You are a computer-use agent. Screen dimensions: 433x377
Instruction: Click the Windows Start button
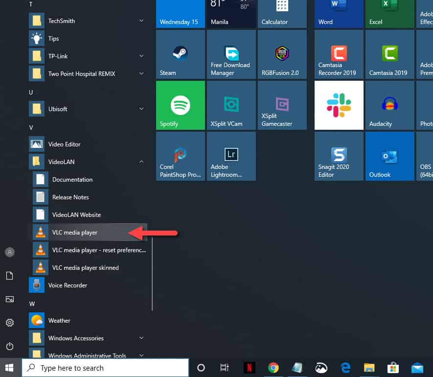click(x=10, y=368)
